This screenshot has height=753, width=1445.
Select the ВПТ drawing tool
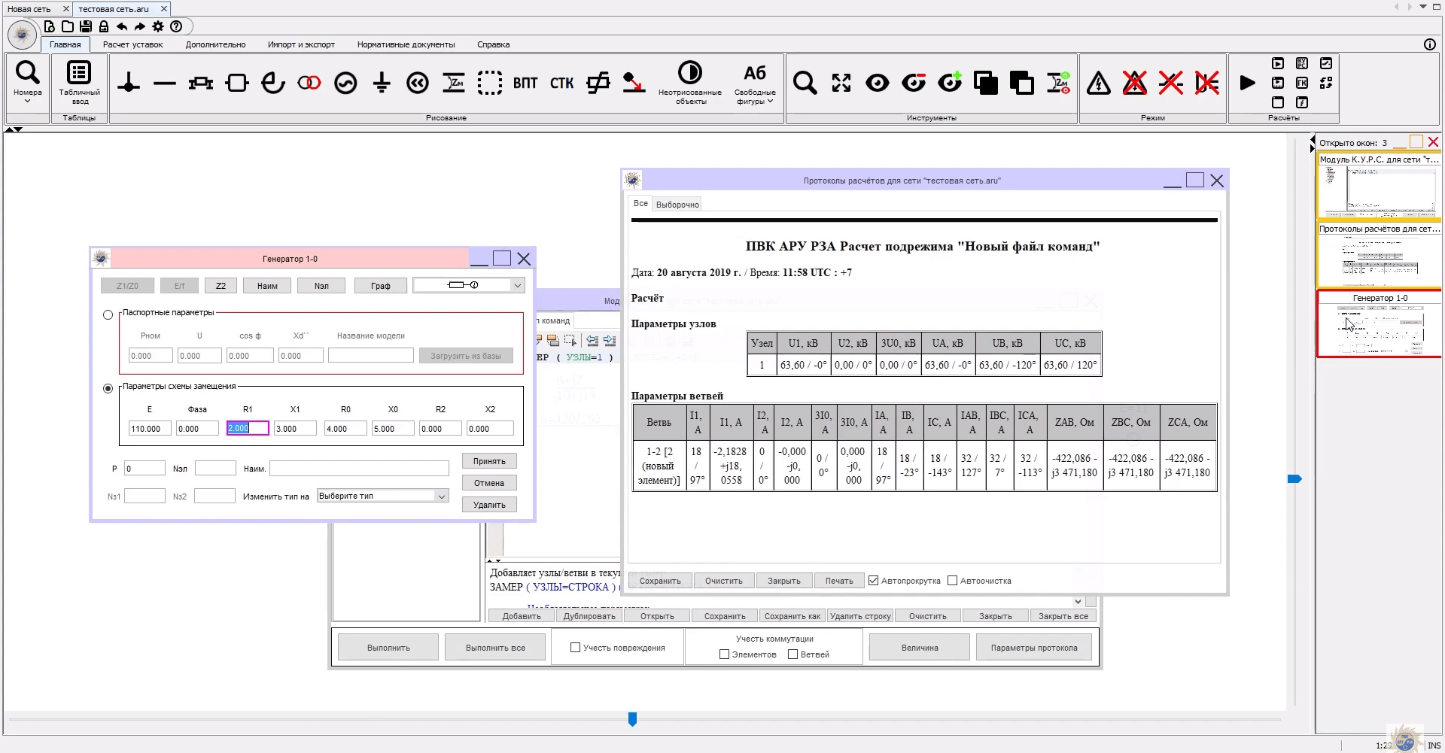tap(525, 83)
